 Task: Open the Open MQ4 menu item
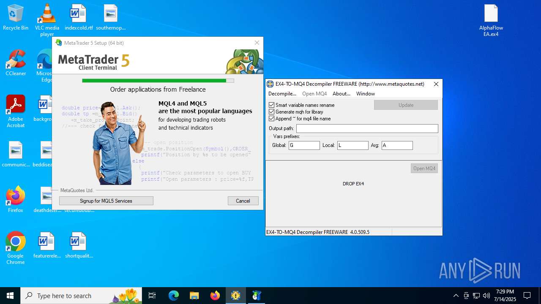(x=314, y=94)
